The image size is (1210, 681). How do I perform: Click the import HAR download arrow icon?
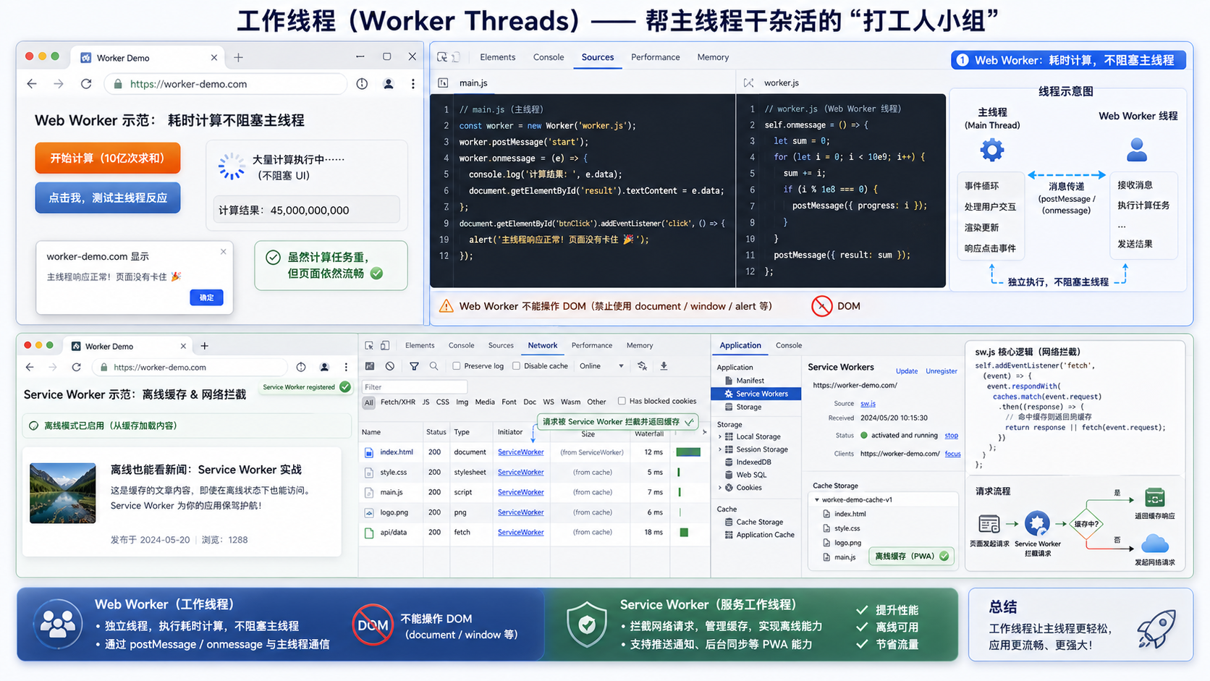[664, 366]
